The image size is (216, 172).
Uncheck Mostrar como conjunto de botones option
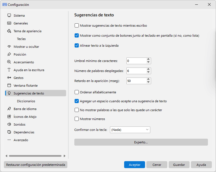pos(77,36)
